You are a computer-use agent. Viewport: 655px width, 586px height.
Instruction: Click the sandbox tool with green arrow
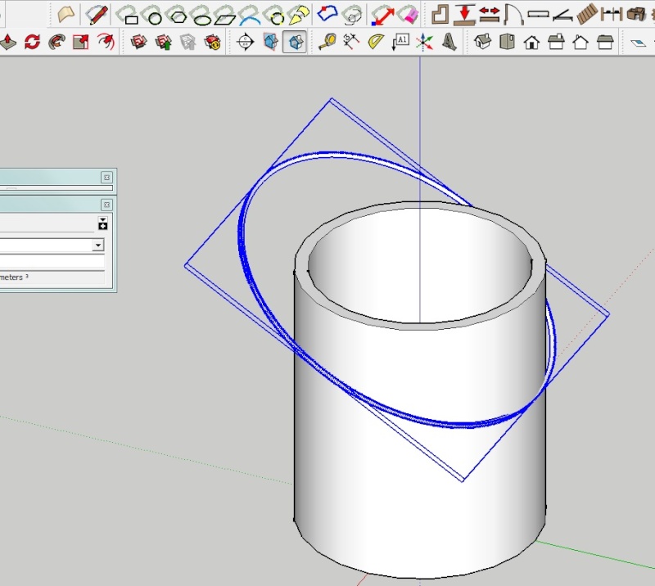(x=163, y=43)
